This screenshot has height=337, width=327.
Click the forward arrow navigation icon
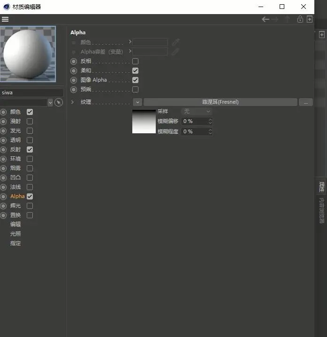275,19
